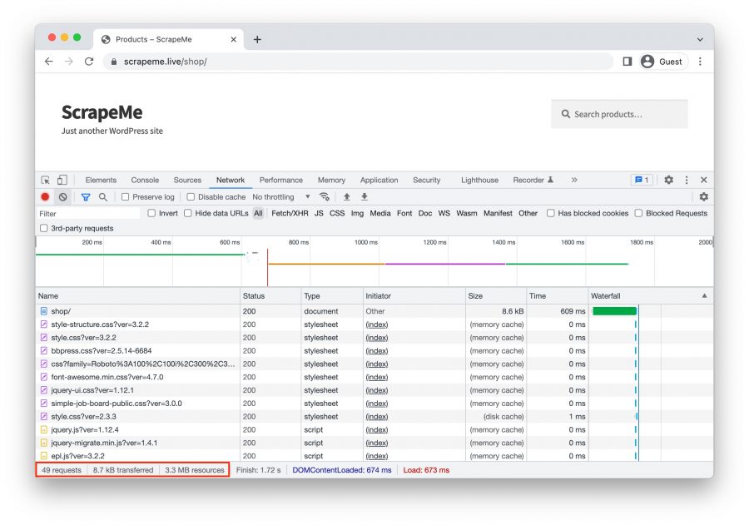Screen dimensions: 749x525
Task: Tick the 3rd-party requests checkbox
Action: coord(44,228)
